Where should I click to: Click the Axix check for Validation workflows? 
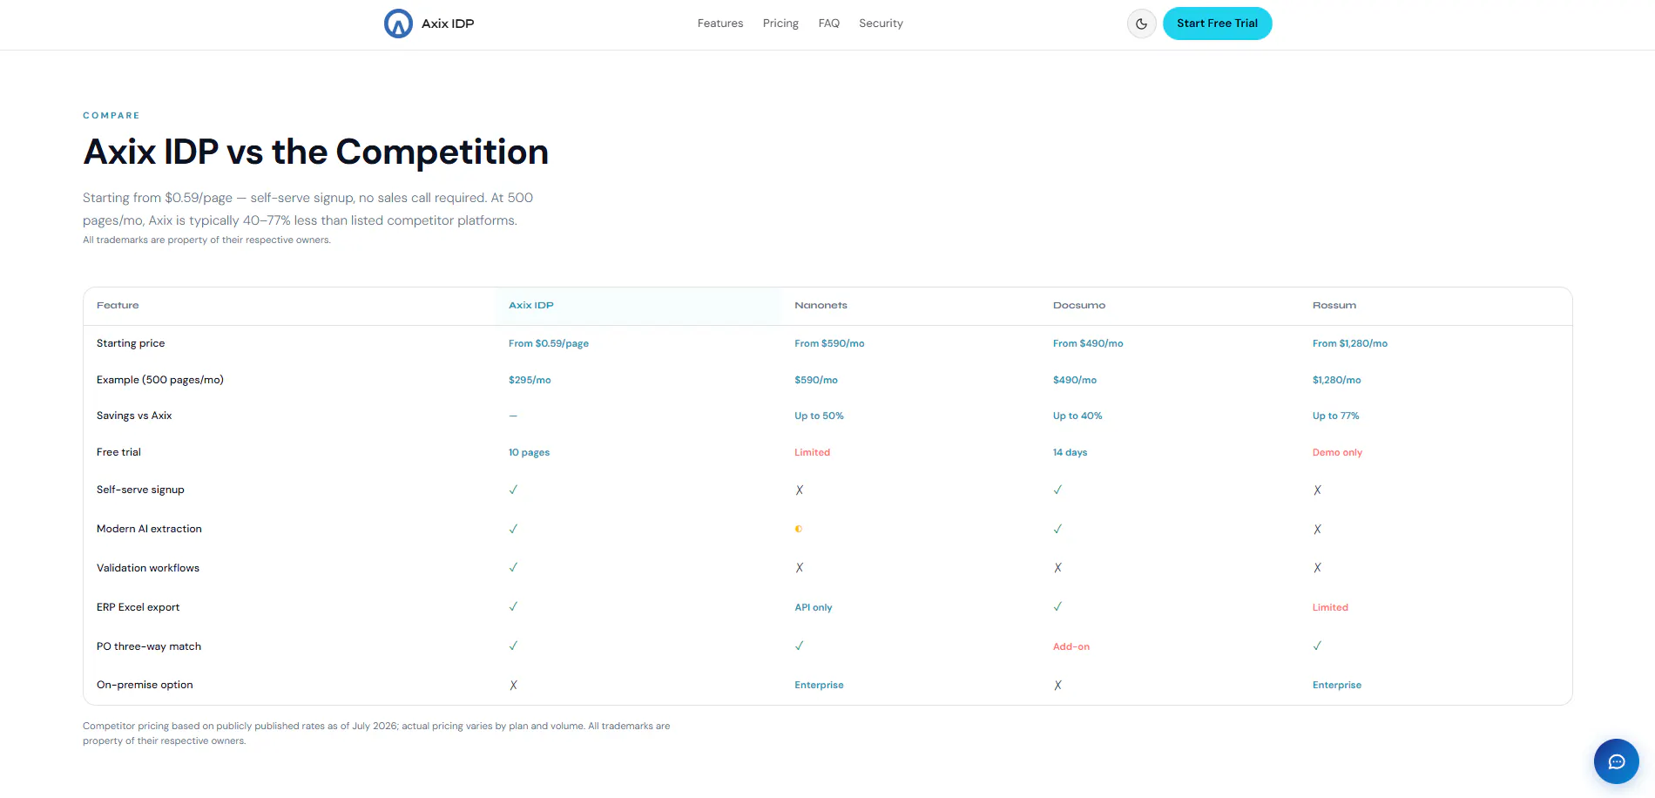point(513,567)
